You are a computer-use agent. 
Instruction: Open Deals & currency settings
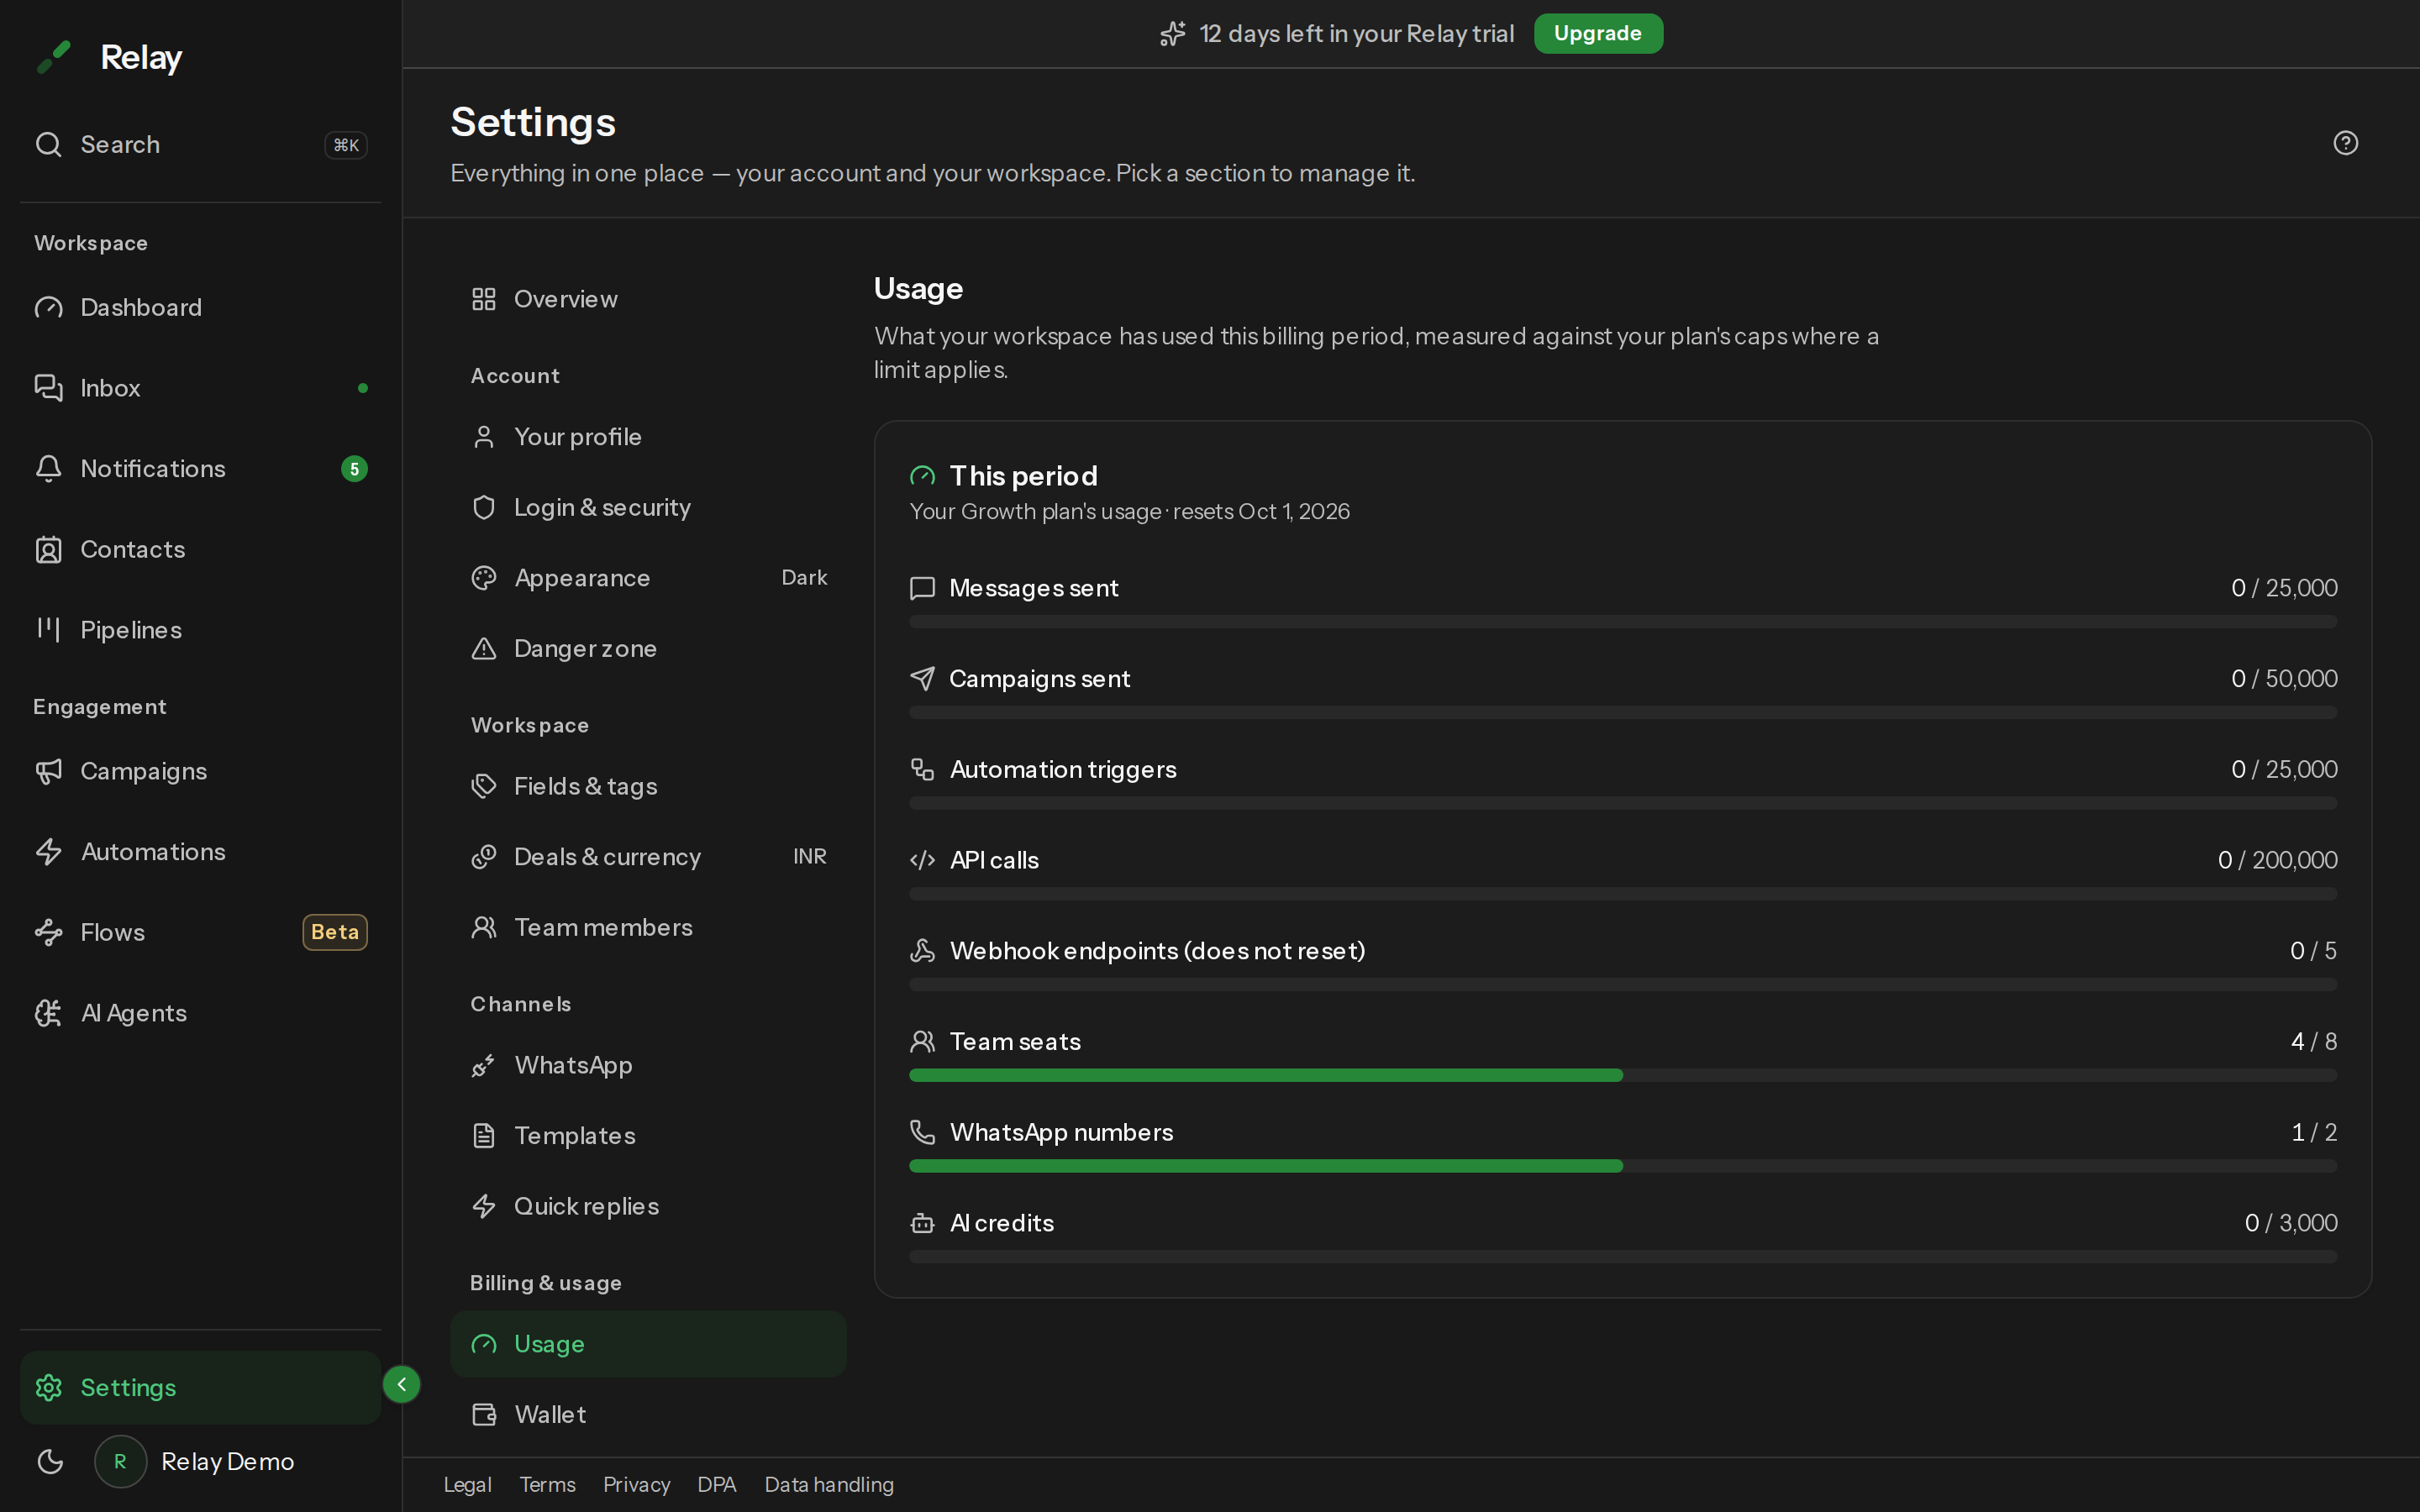(x=648, y=857)
